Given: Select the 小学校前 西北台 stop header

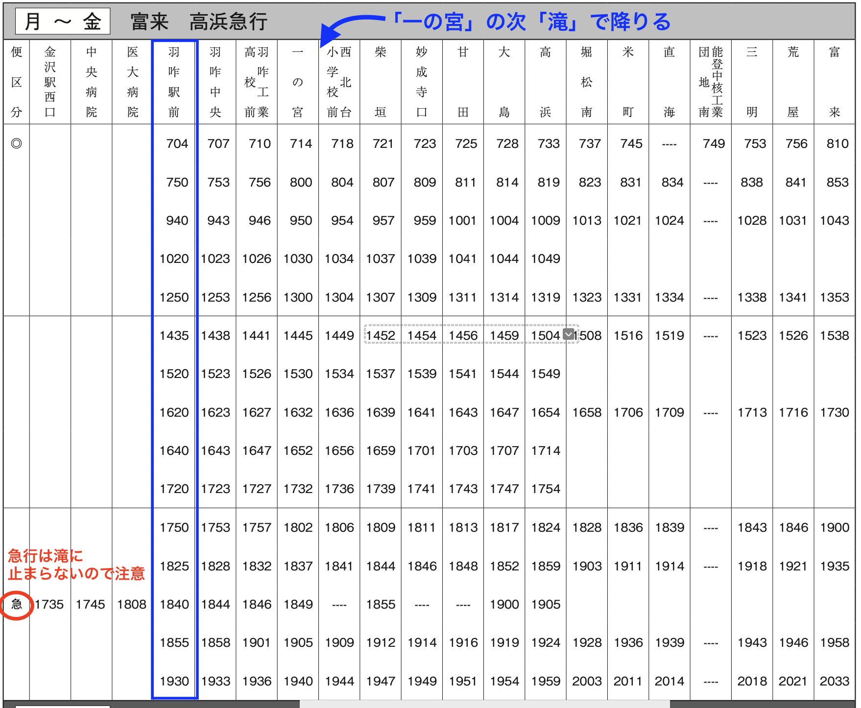Looking at the screenshot, I should (339, 82).
